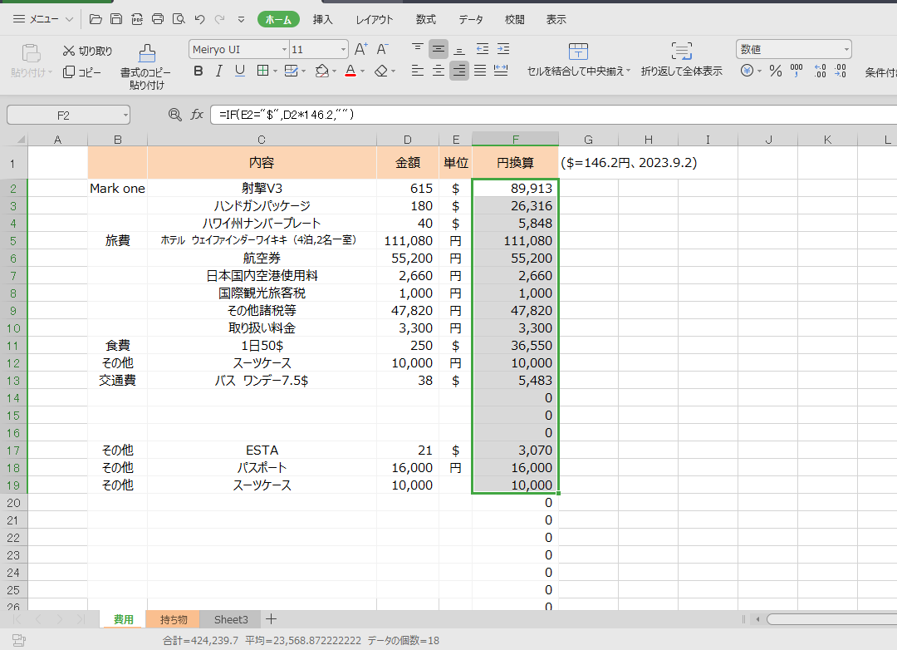Open the Meiryo UI font name dropdown
The height and width of the screenshot is (650, 897).
point(283,50)
